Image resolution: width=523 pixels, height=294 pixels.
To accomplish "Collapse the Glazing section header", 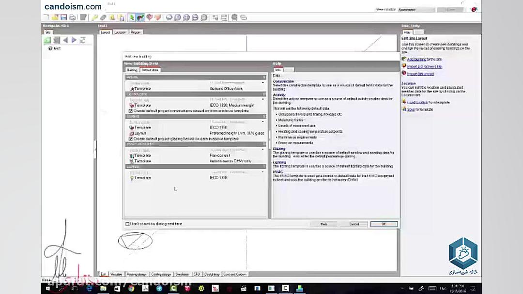I will pos(196,116).
